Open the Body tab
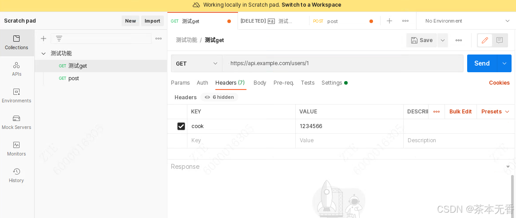Screen dimensions: 516x218 260,83
